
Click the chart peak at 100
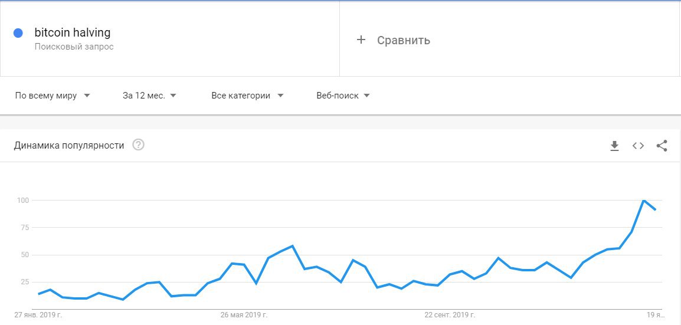[x=643, y=201]
